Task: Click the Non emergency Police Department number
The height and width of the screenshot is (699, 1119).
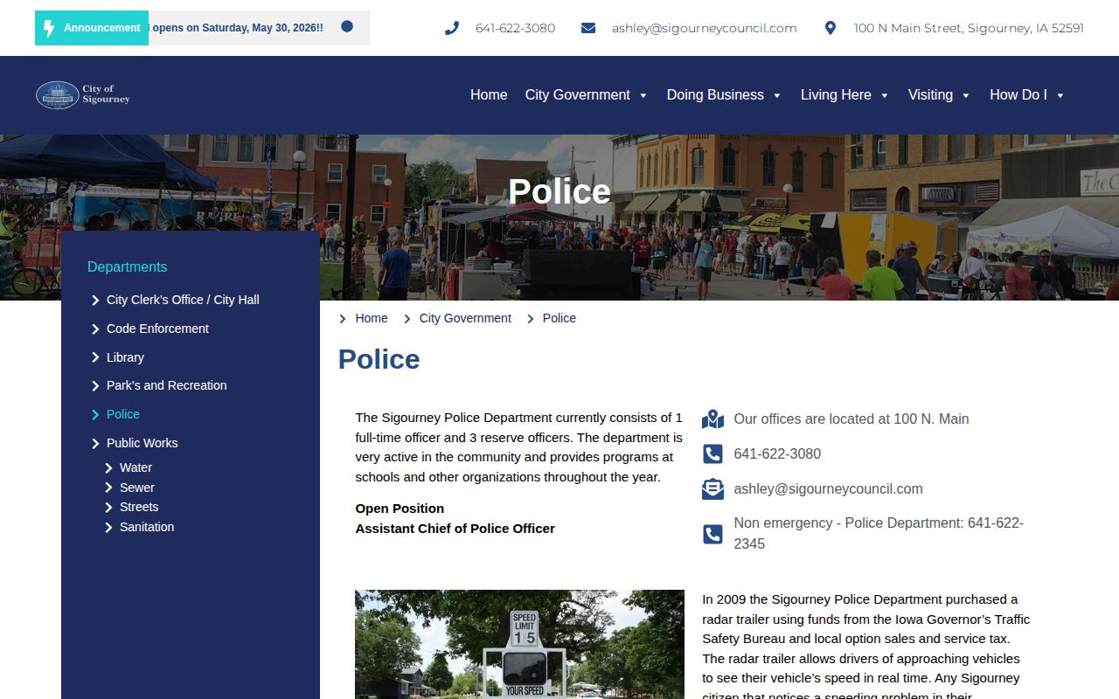Action: tap(879, 533)
